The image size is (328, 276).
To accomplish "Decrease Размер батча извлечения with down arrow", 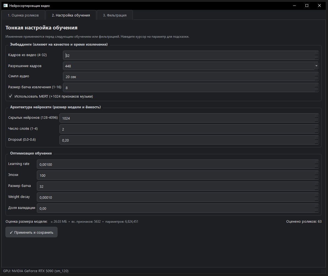I will 316,90.
